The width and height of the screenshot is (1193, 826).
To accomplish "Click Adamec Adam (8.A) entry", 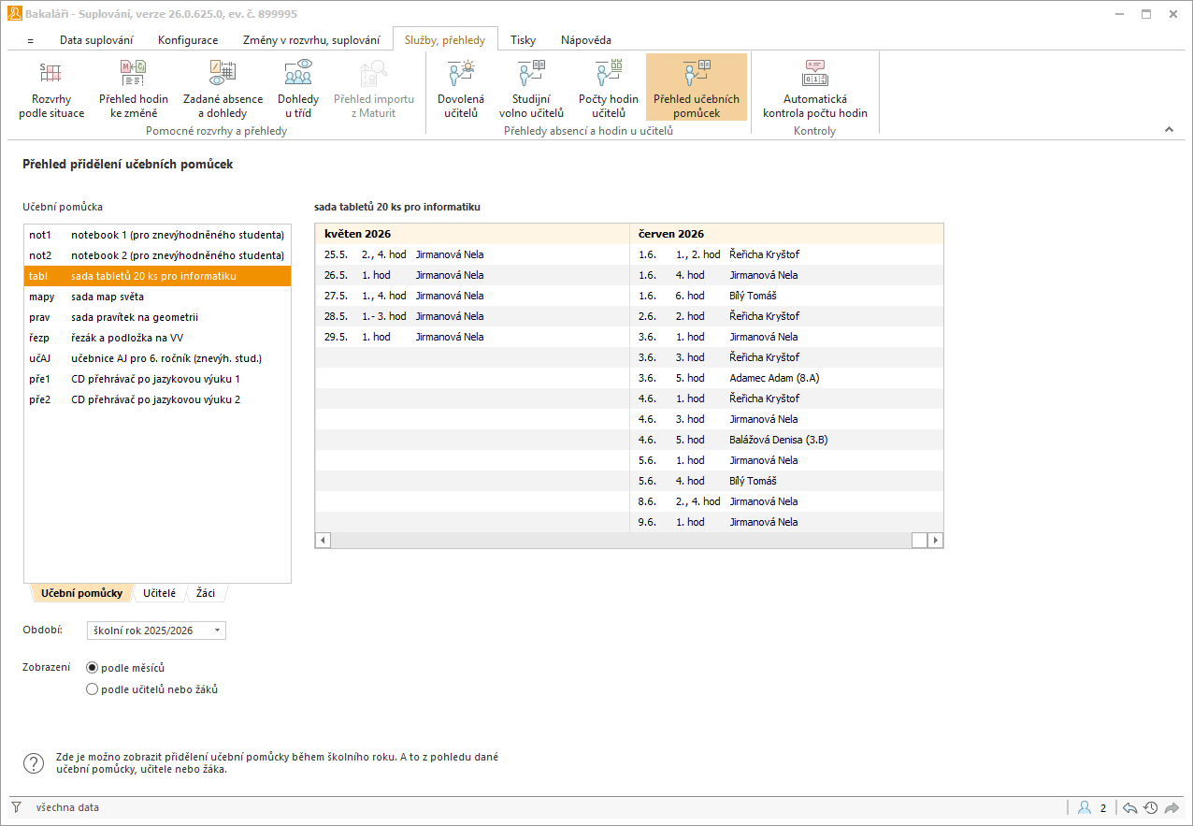I will tap(774, 378).
